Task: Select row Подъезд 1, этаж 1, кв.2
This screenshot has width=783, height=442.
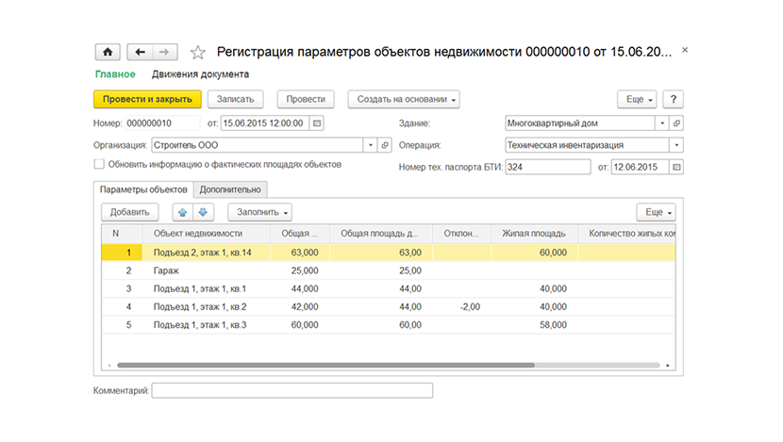Action: [389, 307]
